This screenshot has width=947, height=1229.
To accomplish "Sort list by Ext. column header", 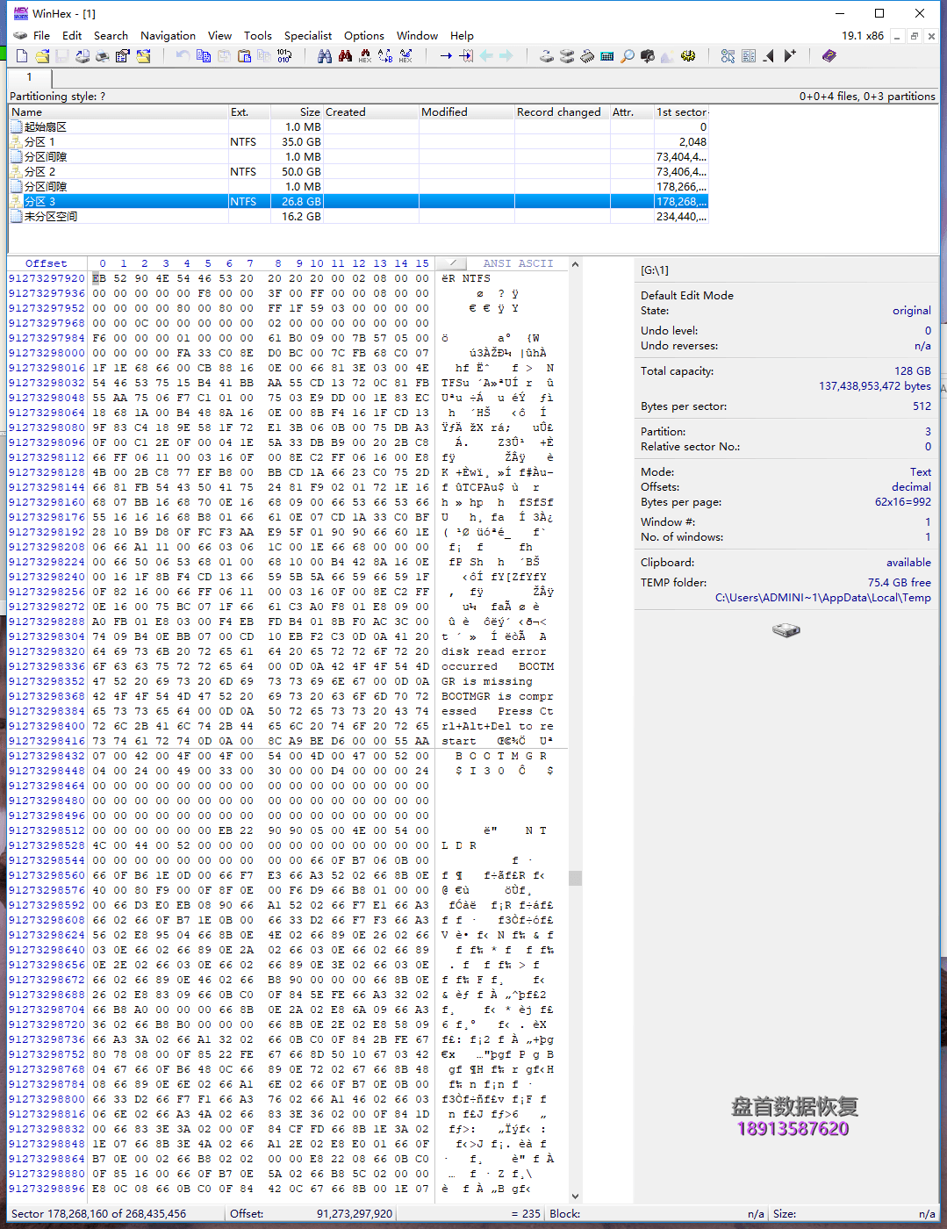I will [x=249, y=112].
